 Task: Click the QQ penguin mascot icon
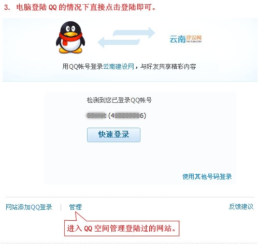pyautogui.click(x=70, y=37)
